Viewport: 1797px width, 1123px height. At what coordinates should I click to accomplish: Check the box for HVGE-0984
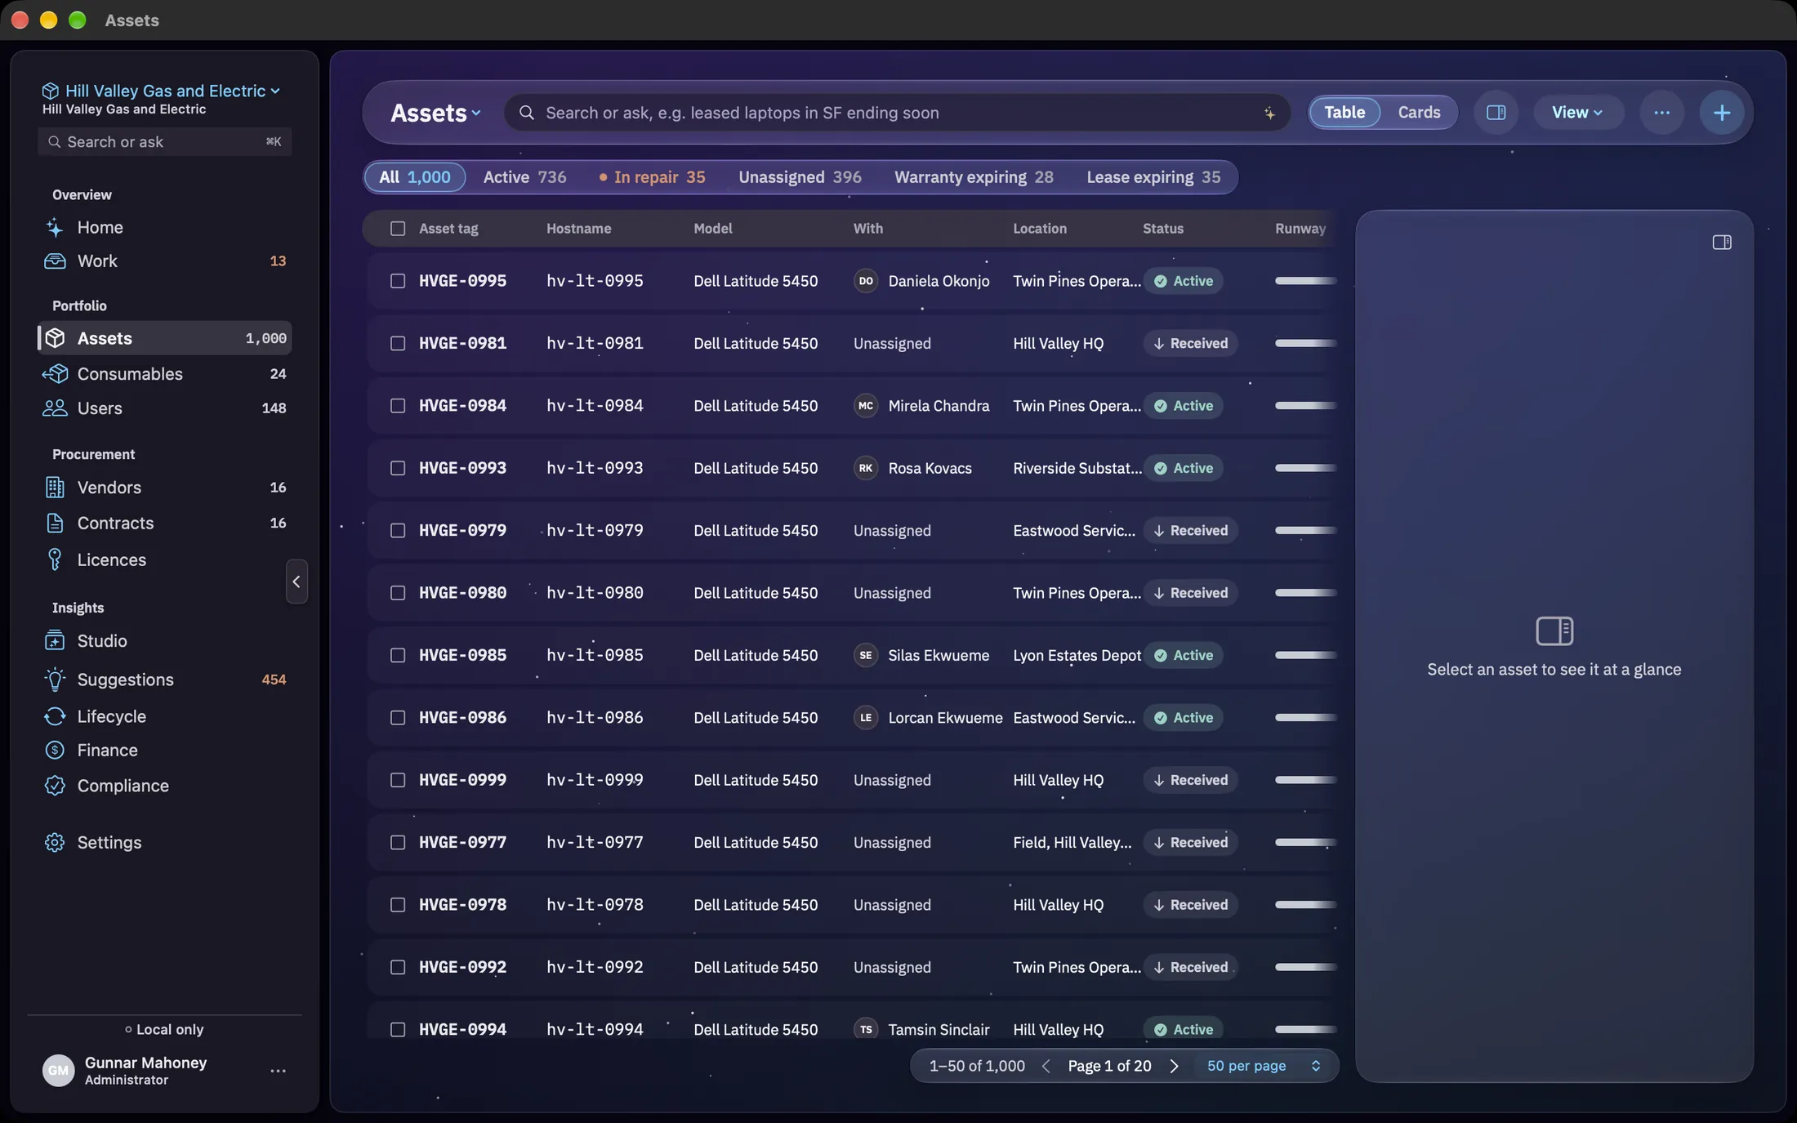click(x=398, y=406)
